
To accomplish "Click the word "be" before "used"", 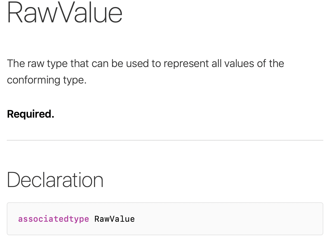I will pyautogui.click(x=117, y=64).
